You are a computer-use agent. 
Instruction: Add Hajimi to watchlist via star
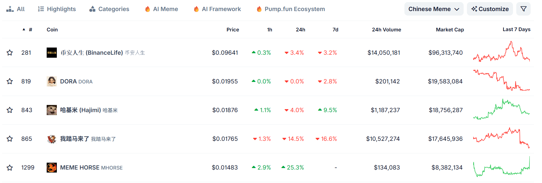10,110
